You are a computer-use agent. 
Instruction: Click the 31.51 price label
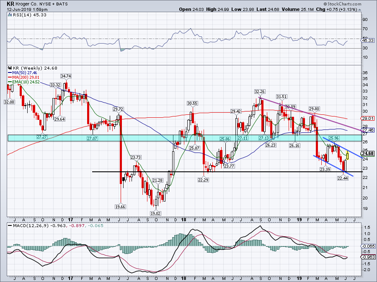pyautogui.click(x=281, y=97)
